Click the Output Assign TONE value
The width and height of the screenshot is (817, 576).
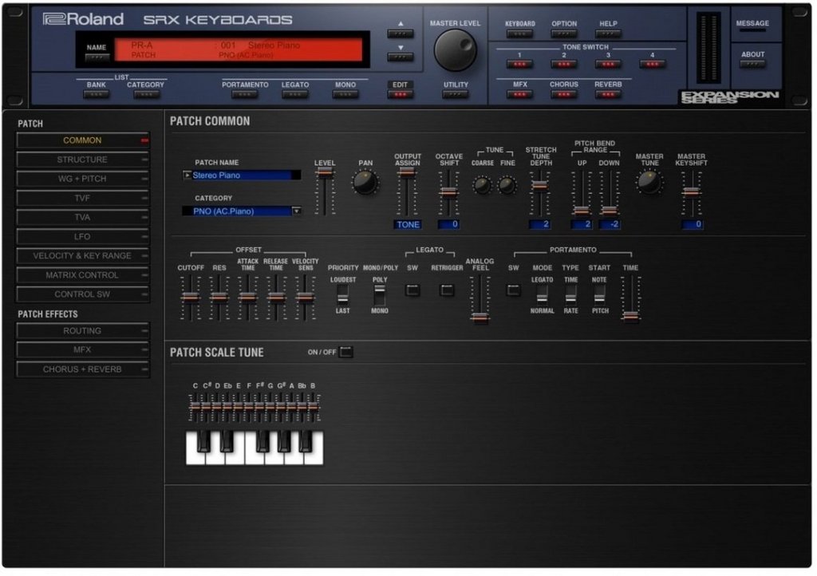[x=408, y=224]
